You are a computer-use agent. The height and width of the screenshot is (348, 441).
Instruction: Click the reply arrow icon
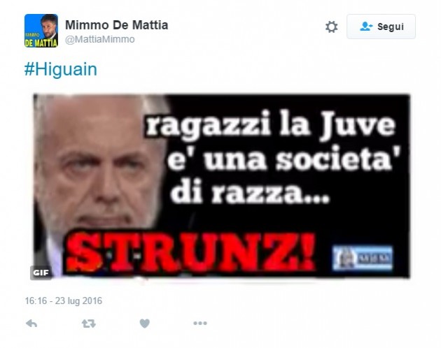31,324
